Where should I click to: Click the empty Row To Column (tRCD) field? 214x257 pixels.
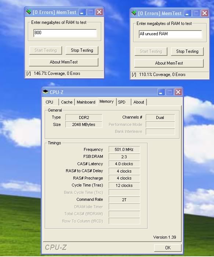tap(124, 221)
